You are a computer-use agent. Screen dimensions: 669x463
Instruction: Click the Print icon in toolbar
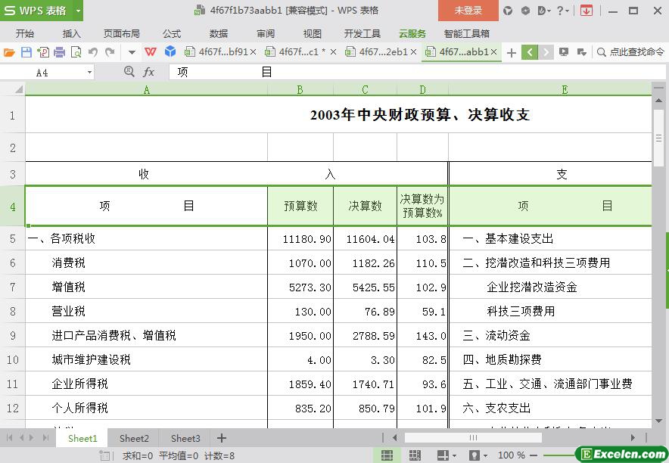(59, 52)
